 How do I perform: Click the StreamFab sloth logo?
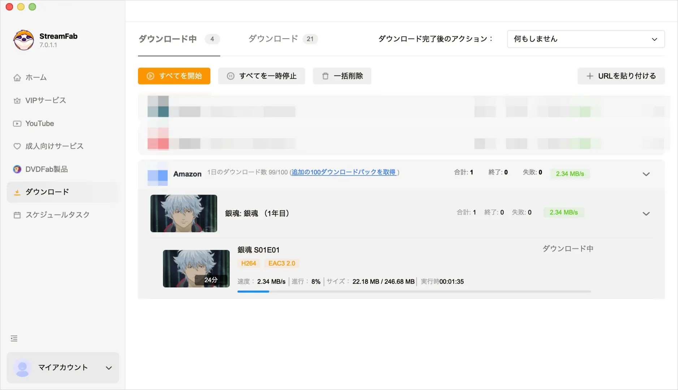click(x=24, y=40)
